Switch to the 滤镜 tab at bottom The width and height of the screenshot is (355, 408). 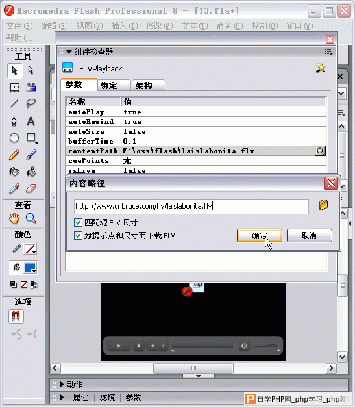[x=107, y=398]
